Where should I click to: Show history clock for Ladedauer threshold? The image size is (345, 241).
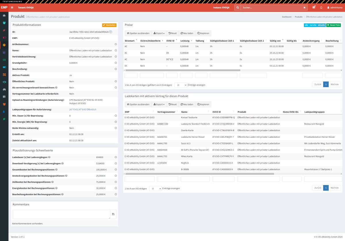pos(116,157)
